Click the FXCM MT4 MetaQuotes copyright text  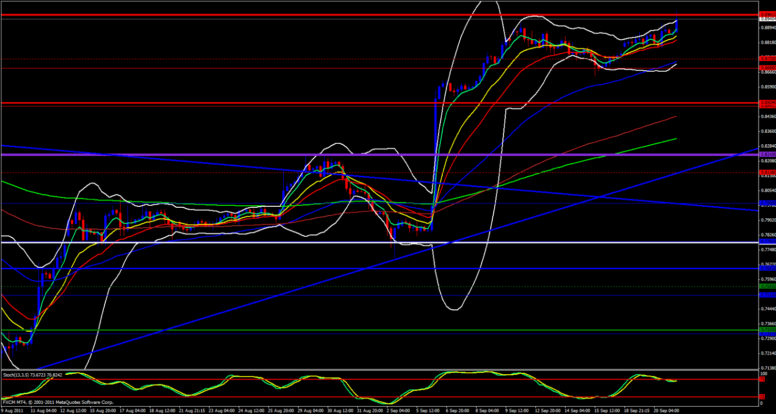tap(58, 402)
